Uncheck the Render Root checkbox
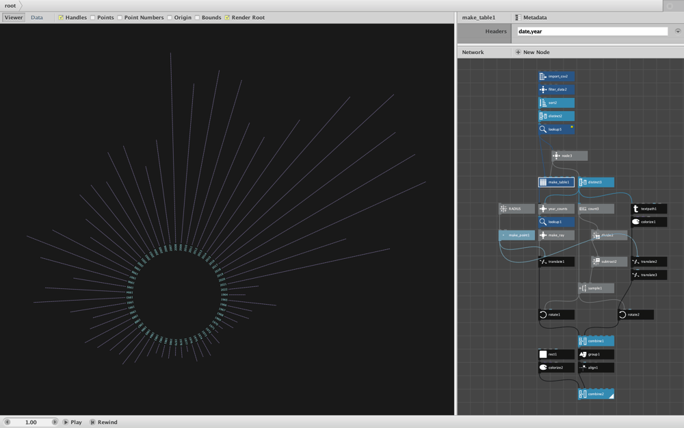Image resolution: width=684 pixels, height=428 pixels. coord(227,18)
